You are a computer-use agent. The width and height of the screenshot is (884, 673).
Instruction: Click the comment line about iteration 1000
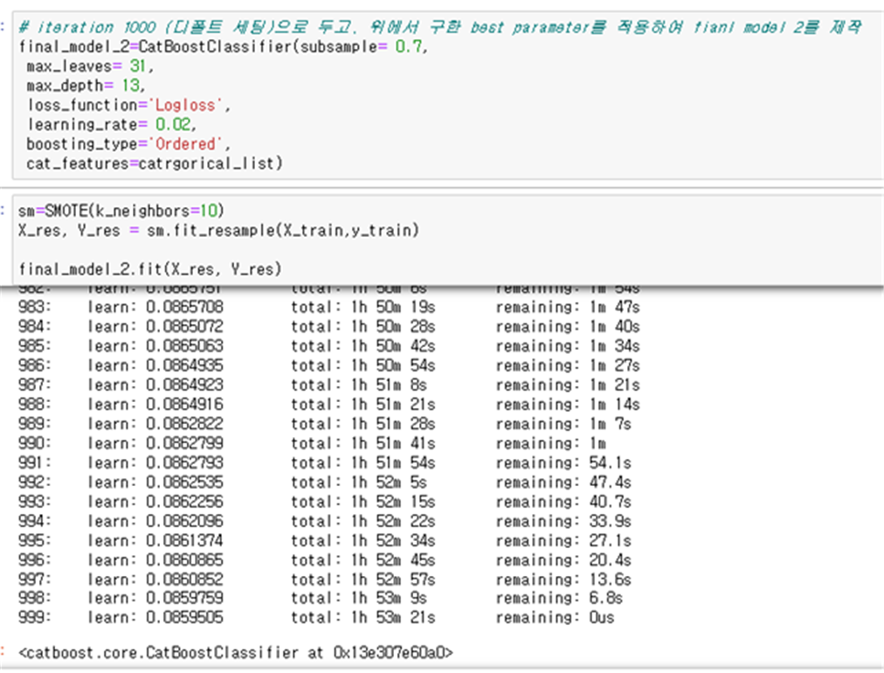click(439, 27)
